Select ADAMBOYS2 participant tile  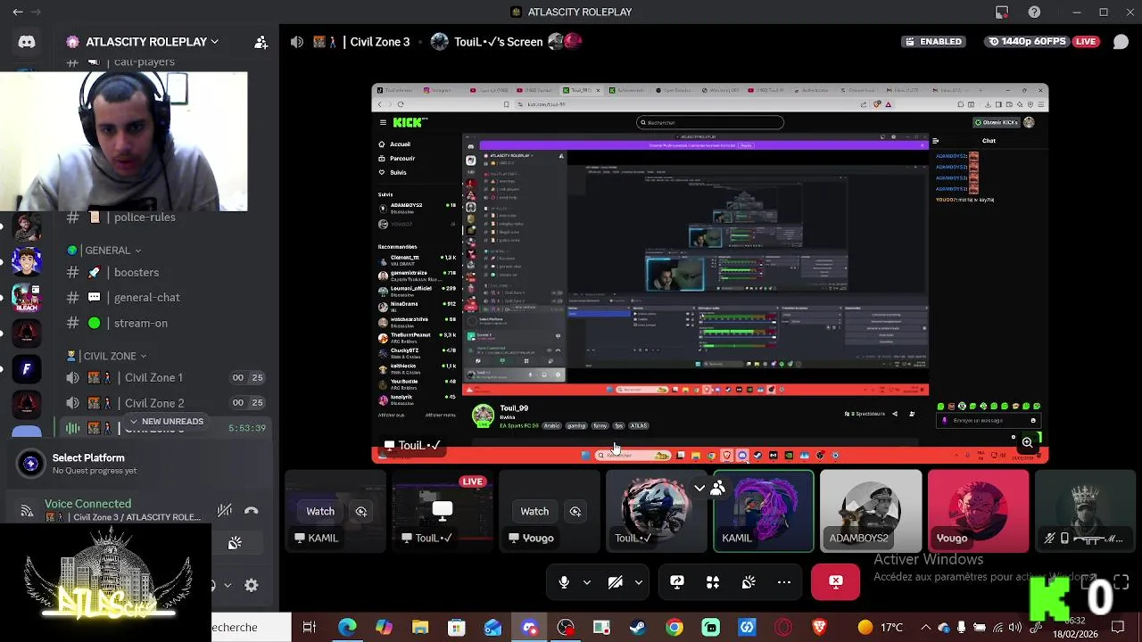point(871,511)
